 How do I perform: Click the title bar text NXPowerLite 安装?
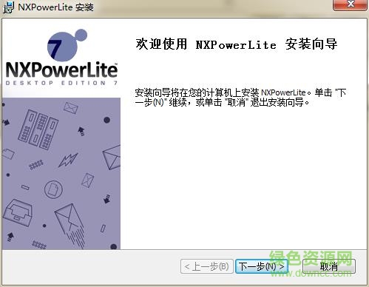tap(55, 7)
